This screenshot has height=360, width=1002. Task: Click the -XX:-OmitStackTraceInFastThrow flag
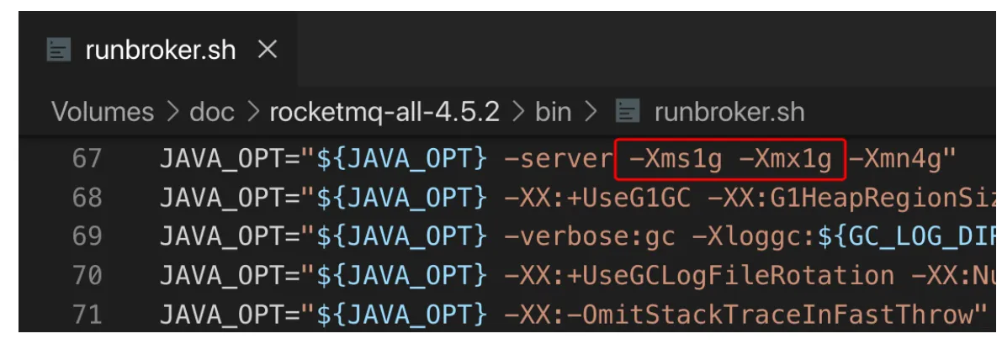point(745,315)
